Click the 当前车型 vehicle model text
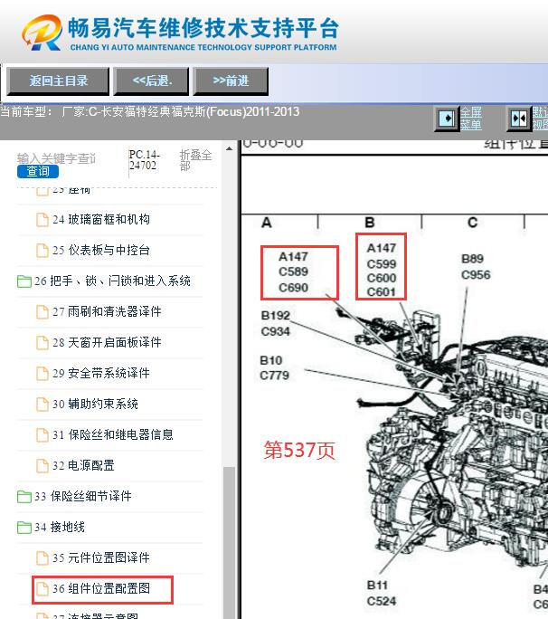 point(149,111)
